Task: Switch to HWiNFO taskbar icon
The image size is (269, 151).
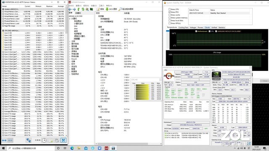Action: (113, 148)
